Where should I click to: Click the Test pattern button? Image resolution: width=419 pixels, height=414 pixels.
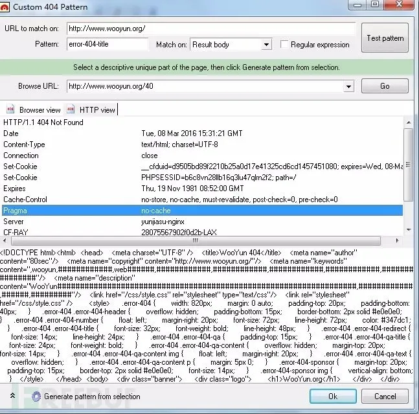click(x=385, y=38)
